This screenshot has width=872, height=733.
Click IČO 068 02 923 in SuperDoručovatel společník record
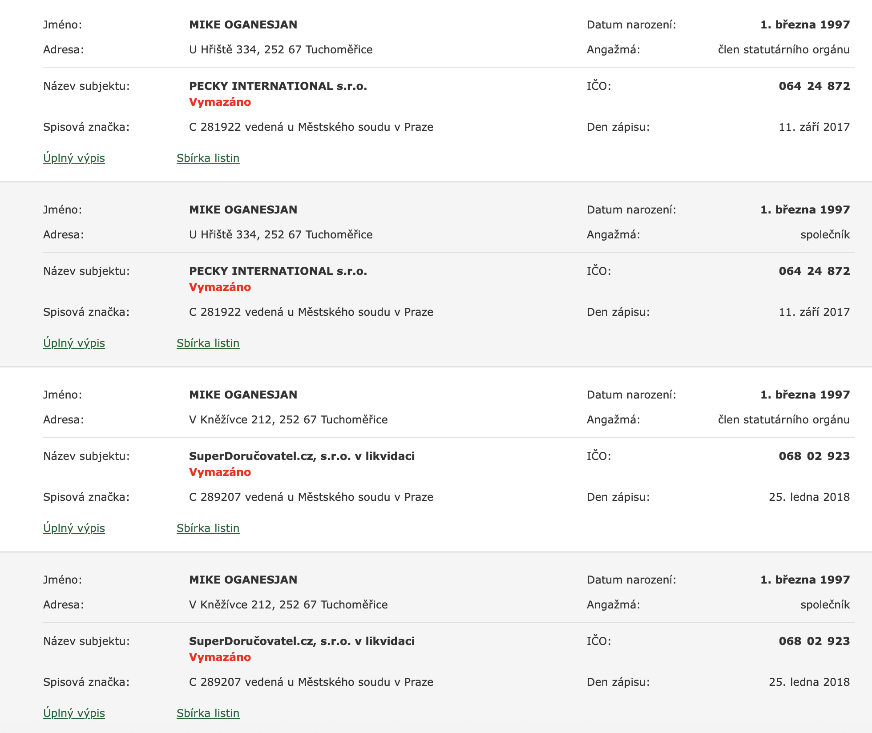coord(814,641)
